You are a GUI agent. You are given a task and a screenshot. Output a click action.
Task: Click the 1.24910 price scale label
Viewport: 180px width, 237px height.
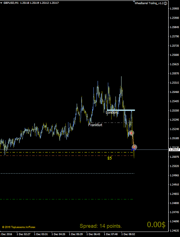(174, 185)
